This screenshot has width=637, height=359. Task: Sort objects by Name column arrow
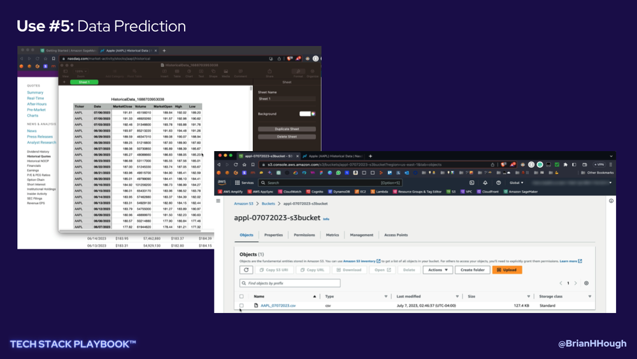tap(315, 297)
